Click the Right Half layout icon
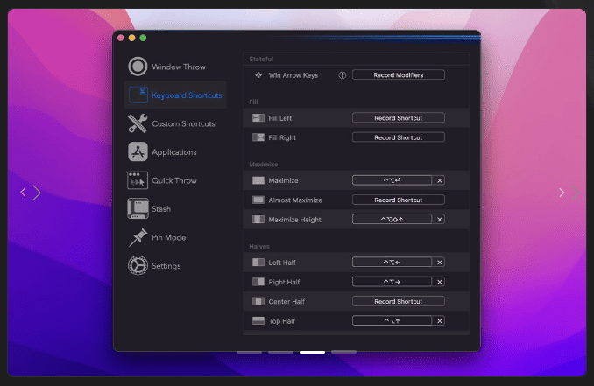 coord(258,282)
